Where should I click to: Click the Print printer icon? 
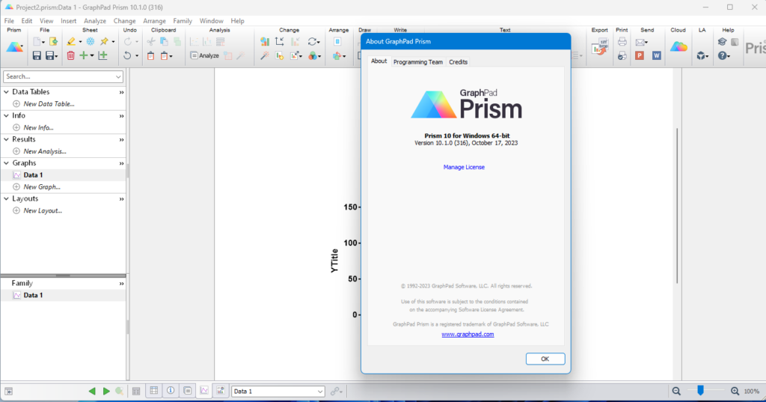coord(622,42)
